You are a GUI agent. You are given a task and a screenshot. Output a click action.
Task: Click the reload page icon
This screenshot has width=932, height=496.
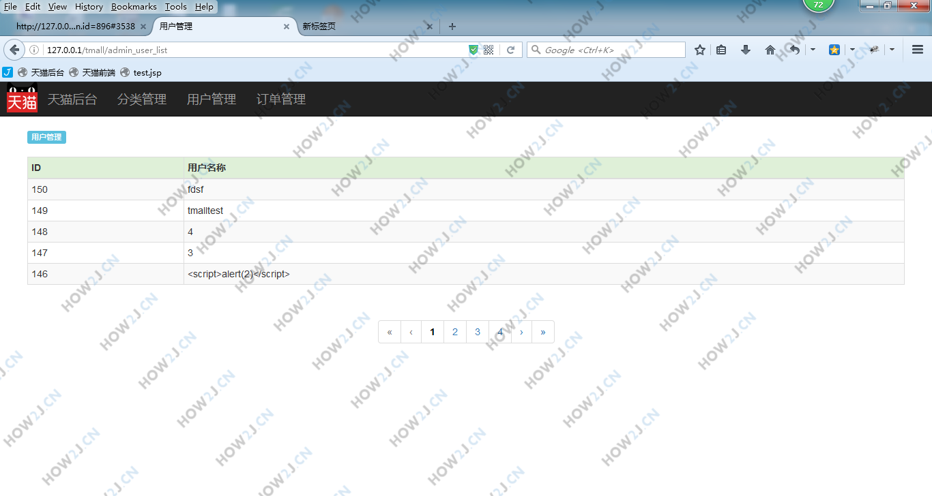click(510, 50)
